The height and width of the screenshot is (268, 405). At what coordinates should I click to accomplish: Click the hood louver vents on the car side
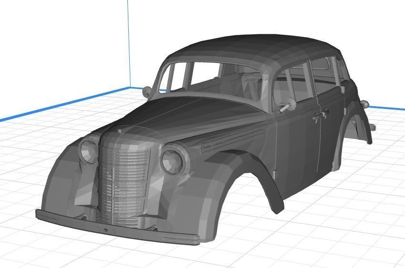234,138
